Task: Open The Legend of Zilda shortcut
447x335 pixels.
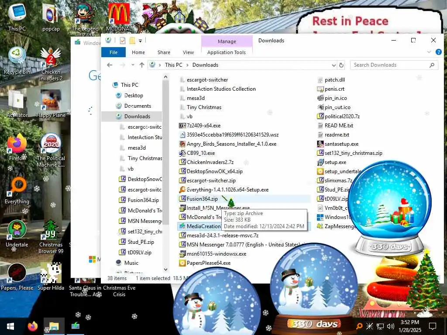Action: click(85, 20)
